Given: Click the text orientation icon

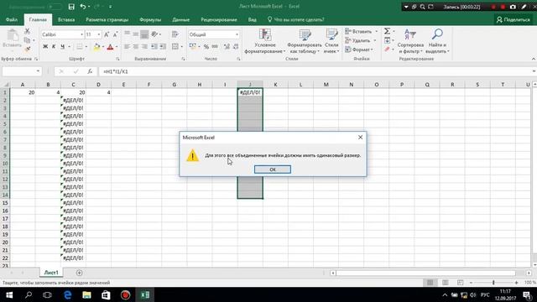Looking at the screenshot, I should (x=154, y=34).
